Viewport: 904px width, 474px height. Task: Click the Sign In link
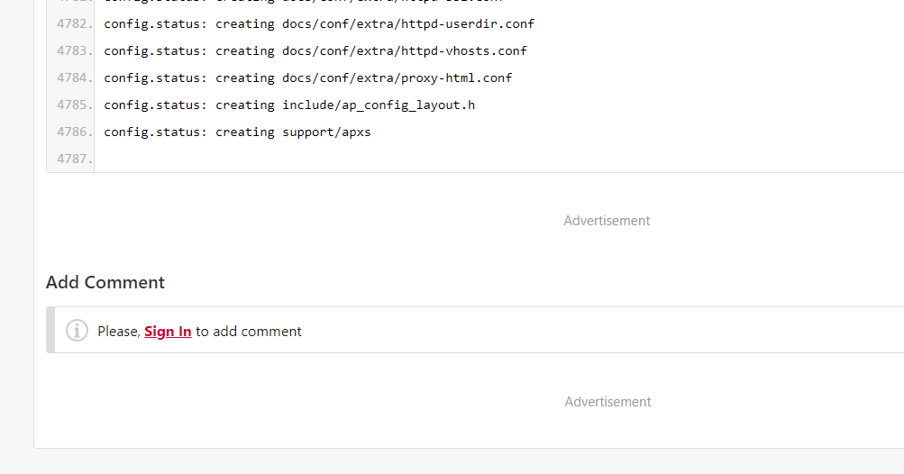[x=168, y=332]
